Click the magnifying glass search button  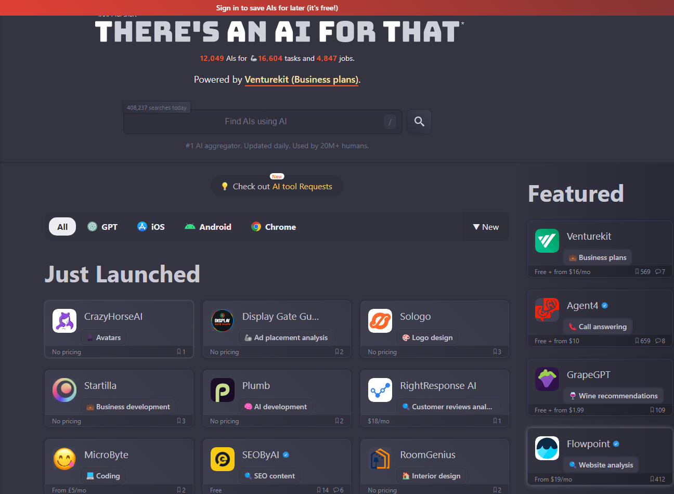(x=419, y=122)
